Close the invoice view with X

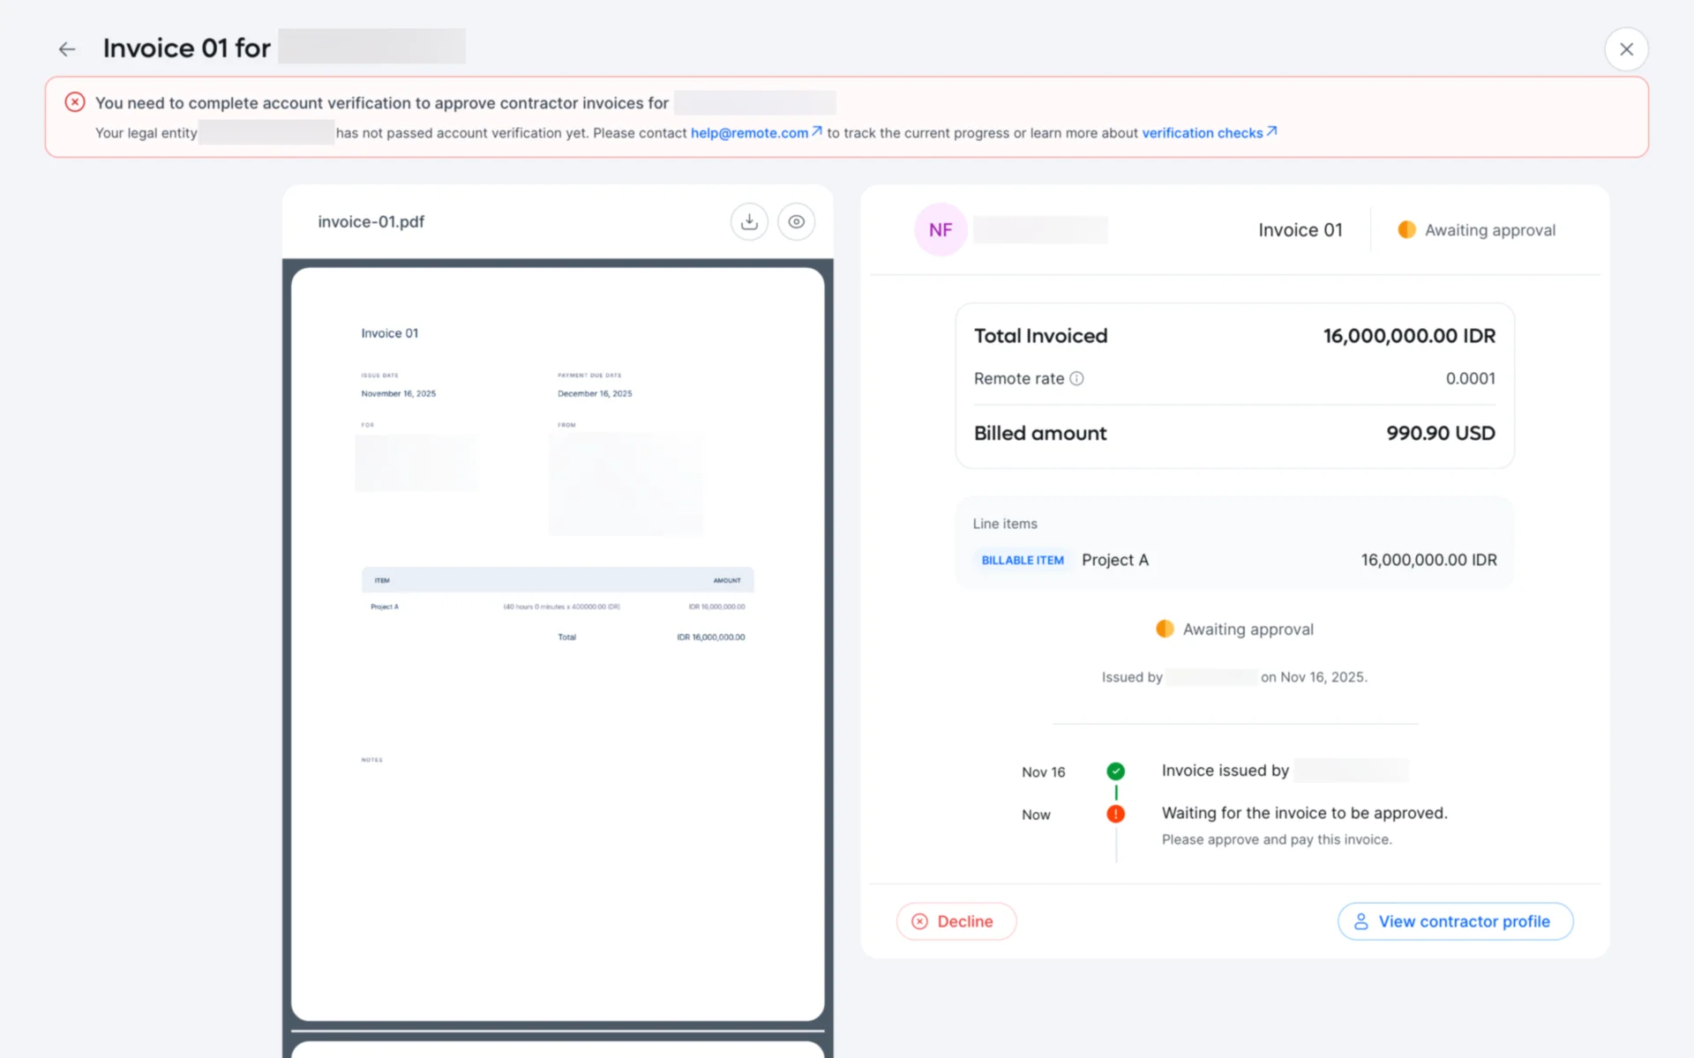point(1626,49)
